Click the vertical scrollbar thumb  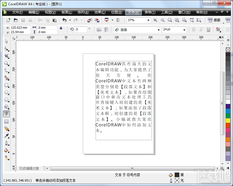point(222,103)
